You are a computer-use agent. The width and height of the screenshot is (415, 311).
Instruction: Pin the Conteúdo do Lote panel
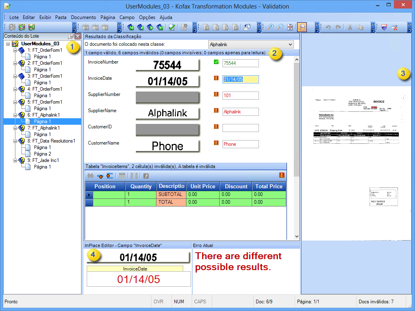tap(70, 36)
